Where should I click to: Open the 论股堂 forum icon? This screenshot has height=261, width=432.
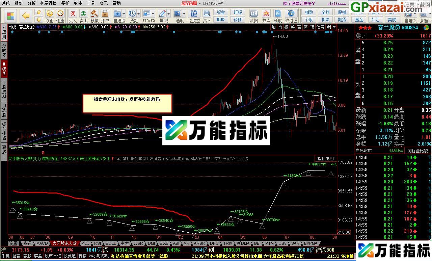194,14
